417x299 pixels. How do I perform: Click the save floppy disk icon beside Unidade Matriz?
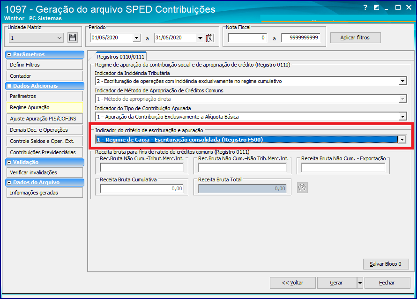pos(72,38)
